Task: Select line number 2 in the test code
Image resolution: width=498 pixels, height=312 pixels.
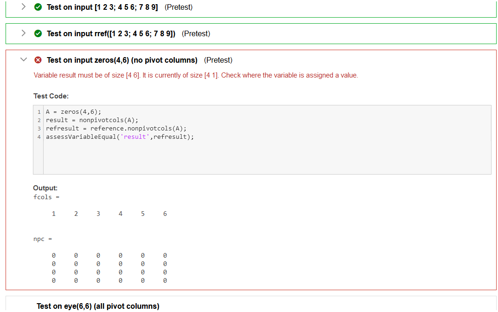Action: (x=39, y=120)
